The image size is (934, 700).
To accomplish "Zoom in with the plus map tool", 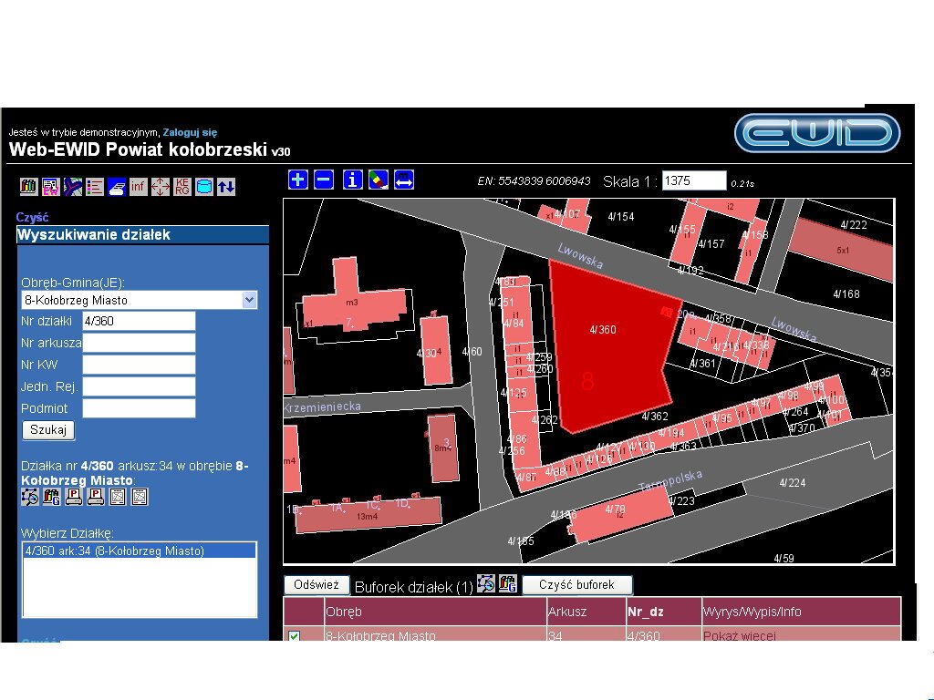I will point(298,180).
